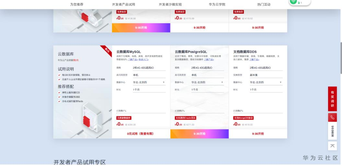Click the DDS 已抢购0% progress bar
The height and width of the screenshot is (166, 342).
(258, 113)
